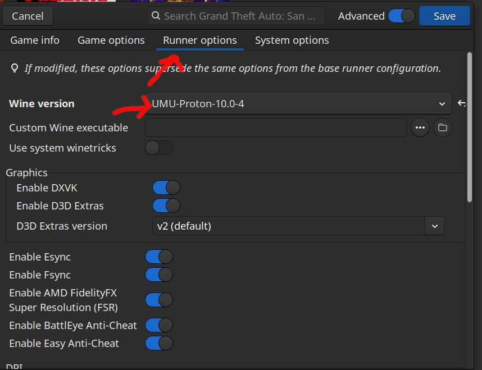Toggle the Advanced switch
The width and height of the screenshot is (482, 370).
tap(402, 16)
